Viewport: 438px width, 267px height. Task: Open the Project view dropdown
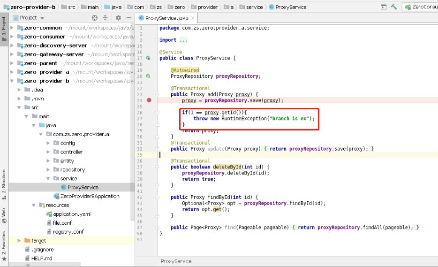[x=29, y=18]
